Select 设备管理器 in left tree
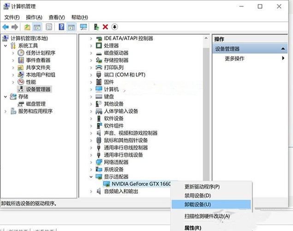 coord(38,90)
